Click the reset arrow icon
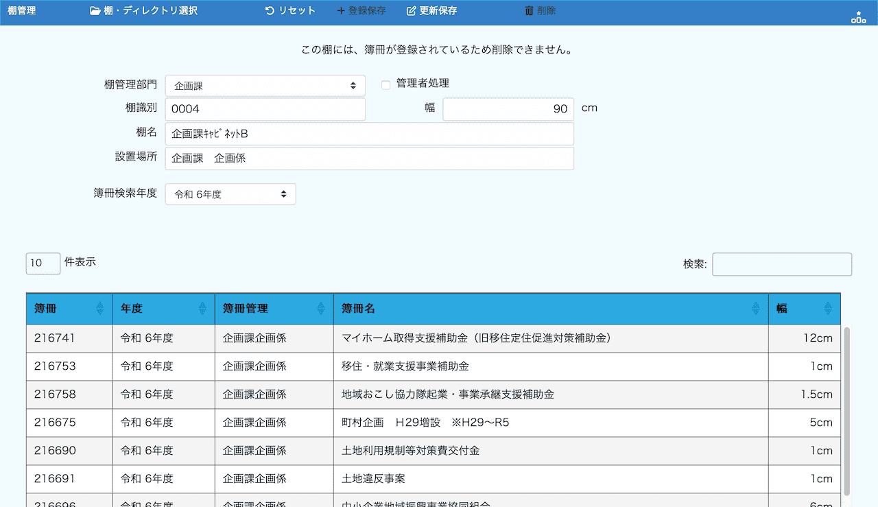878x507 pixels. point(270,11)
